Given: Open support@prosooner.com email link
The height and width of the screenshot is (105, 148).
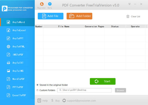Looking at the screenshot, I should [81, 101].
